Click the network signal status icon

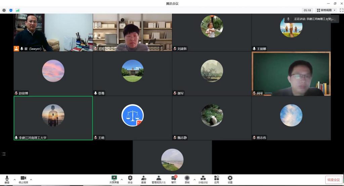point(17,10)
